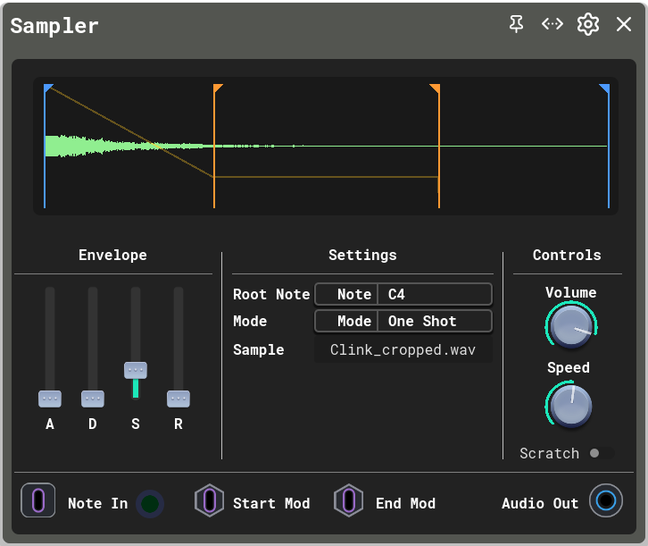Screen dimensions: 648x546
Task: Close the Sampler panel
Action: (624, 24)
